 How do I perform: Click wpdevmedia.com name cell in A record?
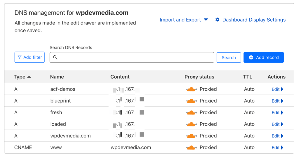(70, 136)
